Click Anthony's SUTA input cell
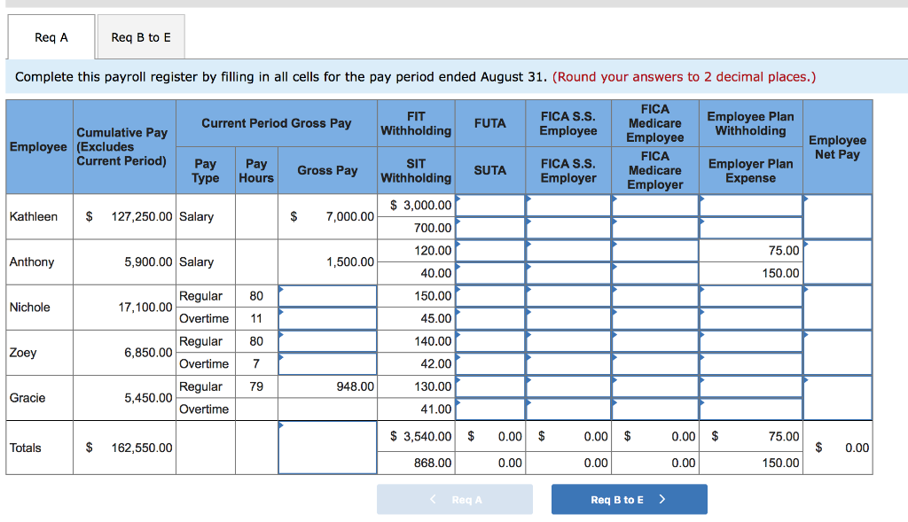Image resolution: width=908 pixels, height=522 pixels. (490, 273)
